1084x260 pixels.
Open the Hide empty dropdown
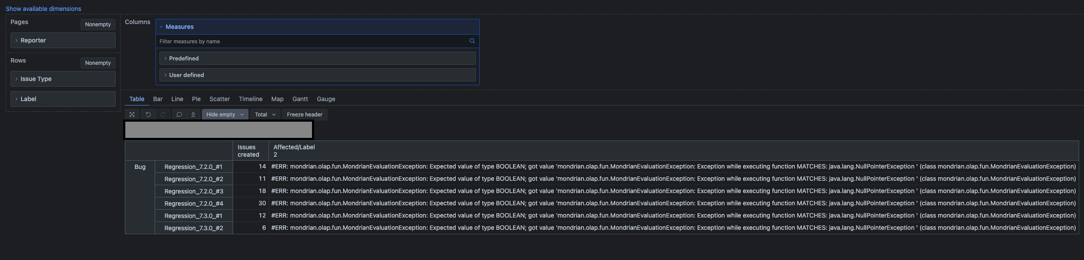point(225,115)
